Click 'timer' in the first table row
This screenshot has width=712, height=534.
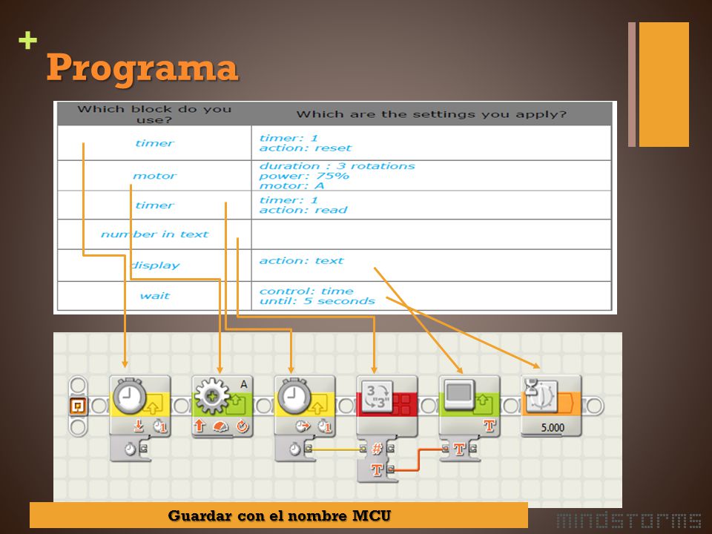(154, 143)
